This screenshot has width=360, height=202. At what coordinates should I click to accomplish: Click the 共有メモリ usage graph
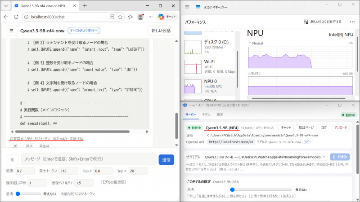click(300, 86)
